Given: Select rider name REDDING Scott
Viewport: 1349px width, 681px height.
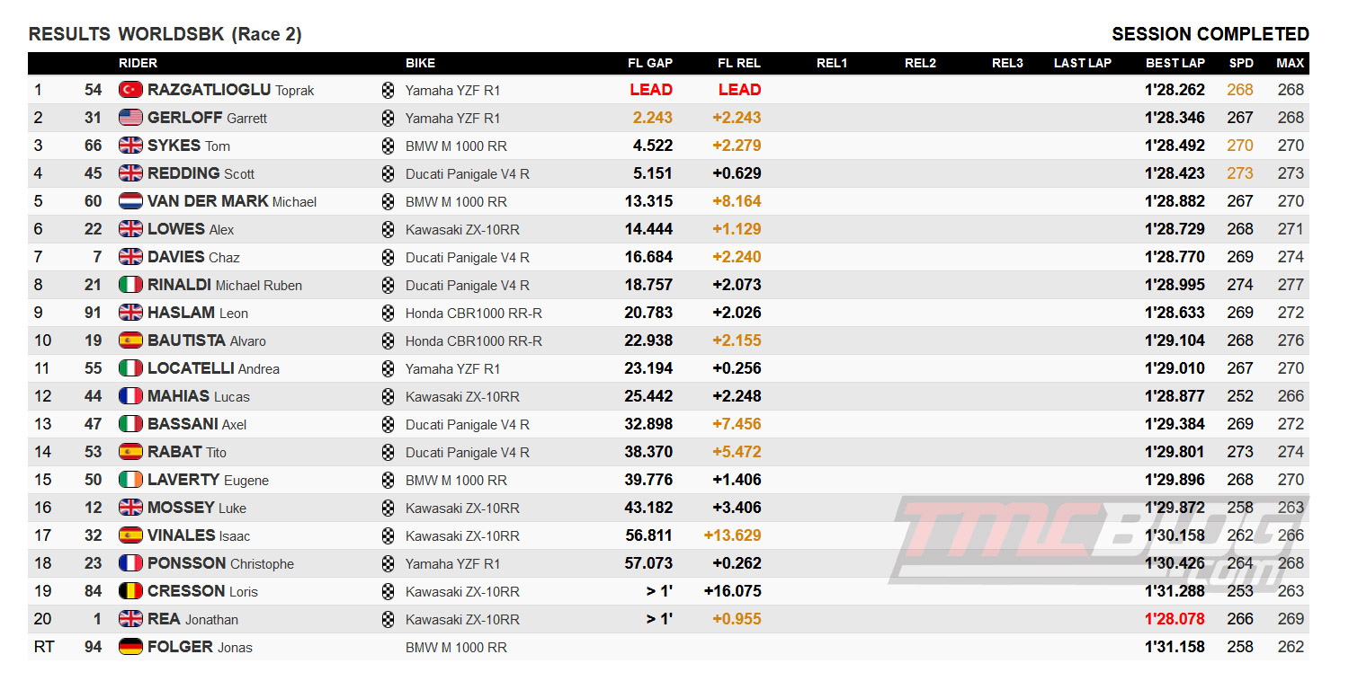Looking at the screenshot, I should [201, 173].
